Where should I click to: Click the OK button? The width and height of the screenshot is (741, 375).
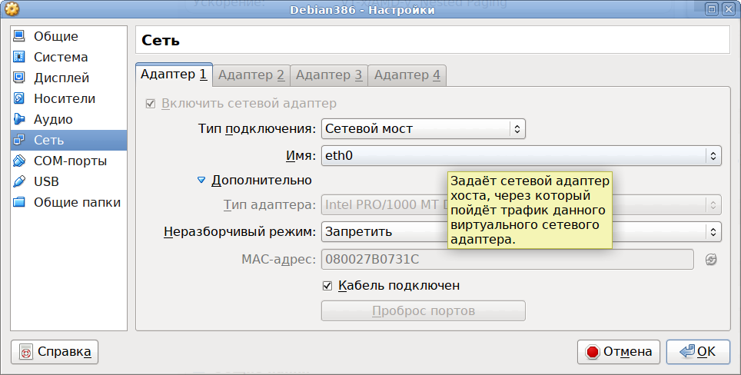click(x=698, y=351)
